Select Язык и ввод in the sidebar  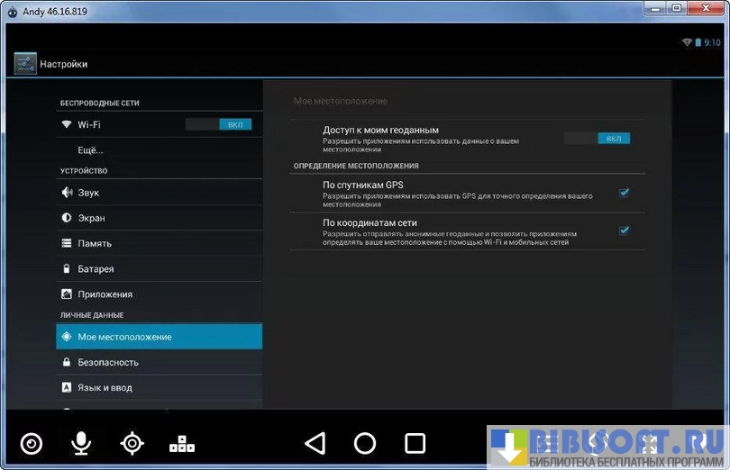point(105,387)
